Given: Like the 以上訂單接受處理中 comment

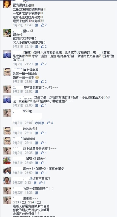Looking at the screenshot, I should pyautogui.click(x=37, y=153).
